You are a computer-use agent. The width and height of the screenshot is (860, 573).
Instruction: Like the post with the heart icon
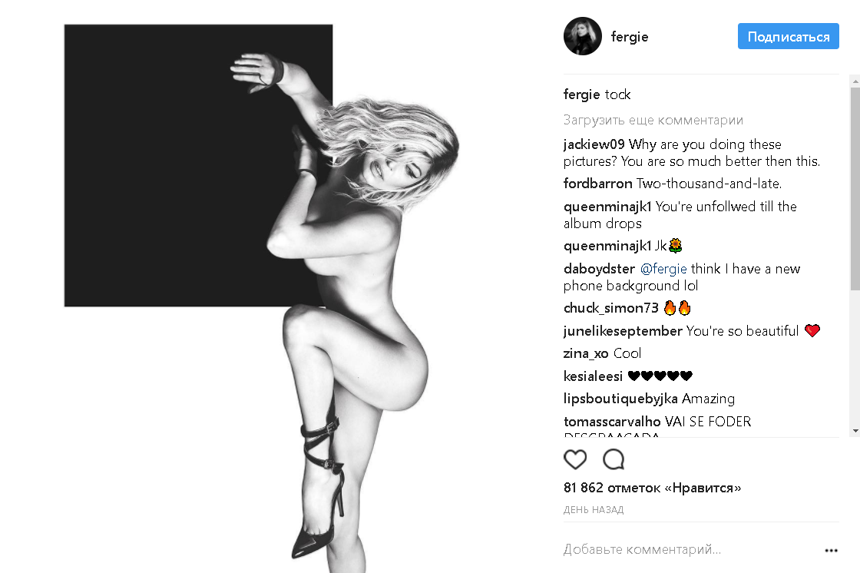(x=575, y=459)
